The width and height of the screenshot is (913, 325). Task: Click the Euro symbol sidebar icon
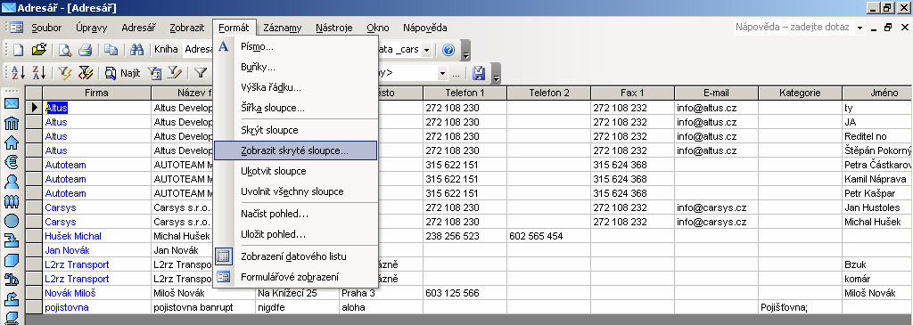(x=12, y=163)
